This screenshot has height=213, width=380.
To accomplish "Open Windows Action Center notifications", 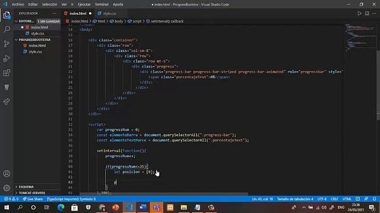I will pyautogui.click(x=372, y=208).
